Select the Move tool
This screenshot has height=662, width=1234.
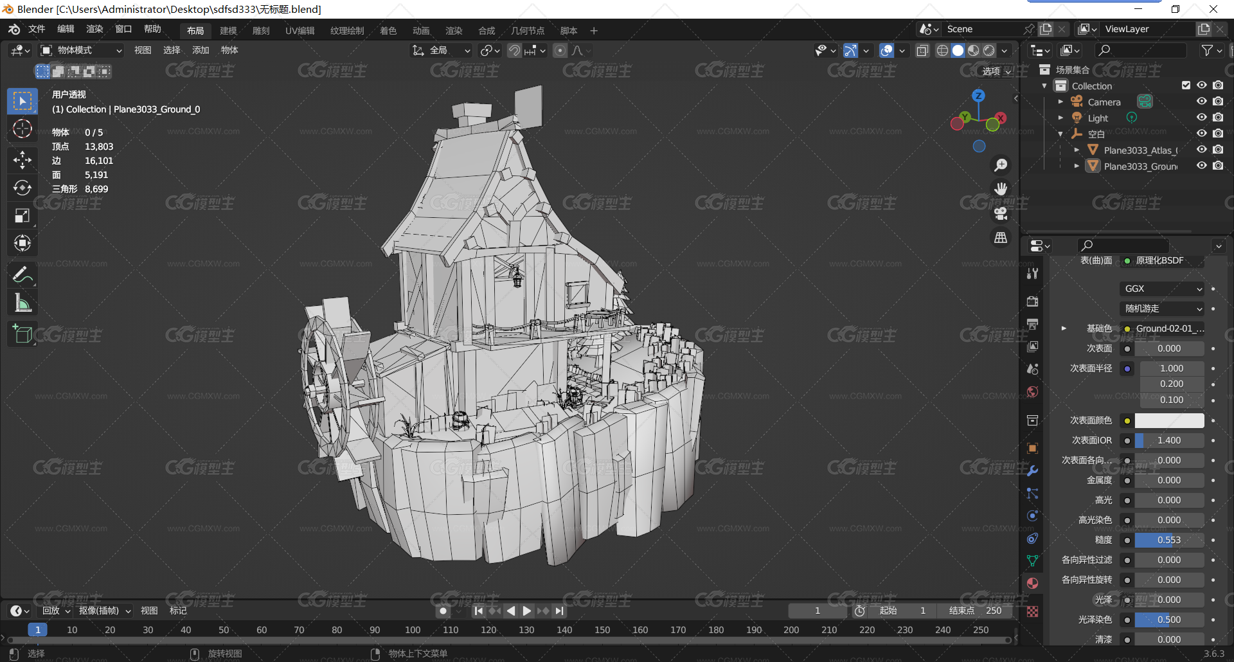[x=22, y=159]
